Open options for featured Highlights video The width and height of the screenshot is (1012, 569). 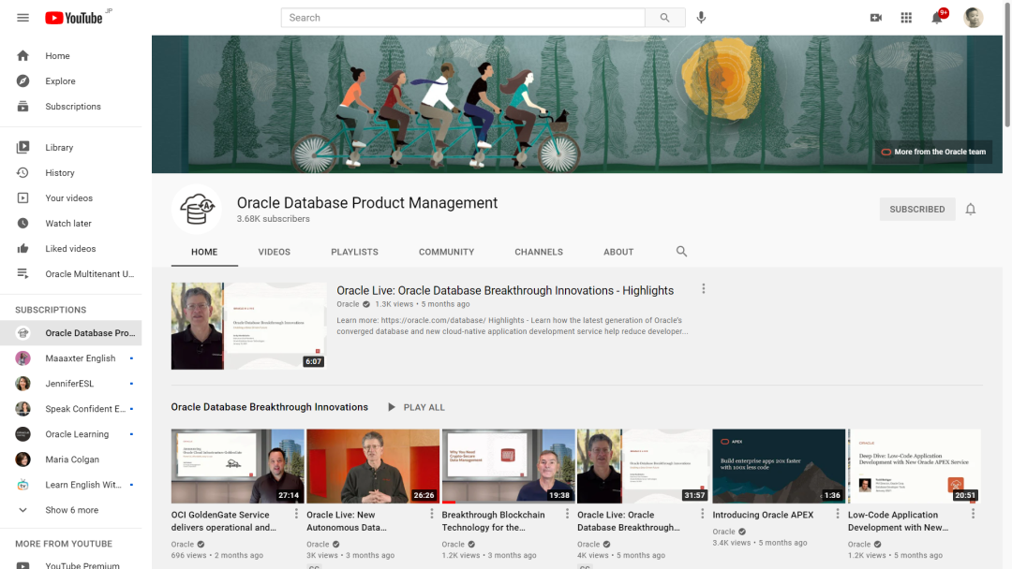click(x=704, y=289)
